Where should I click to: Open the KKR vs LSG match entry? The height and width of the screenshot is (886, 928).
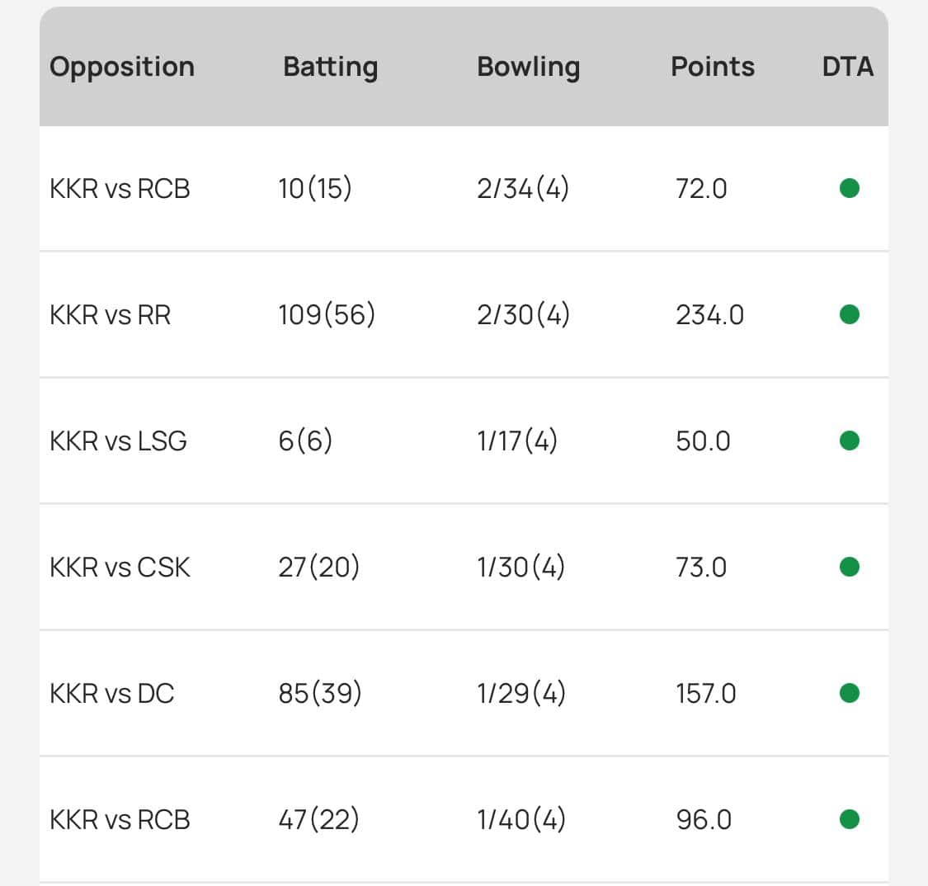(118, 441)
